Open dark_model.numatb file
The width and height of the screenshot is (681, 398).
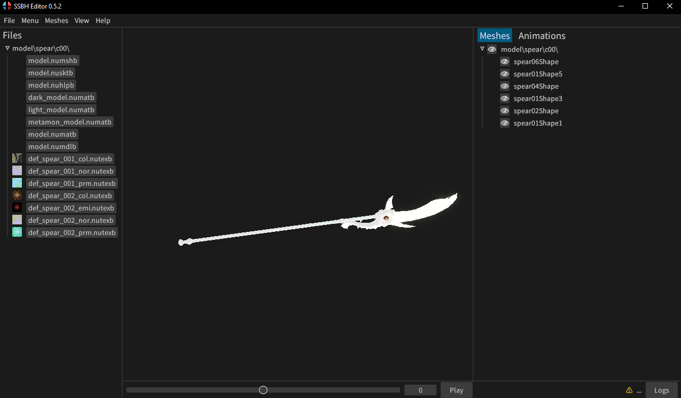(x=61, y=97)
